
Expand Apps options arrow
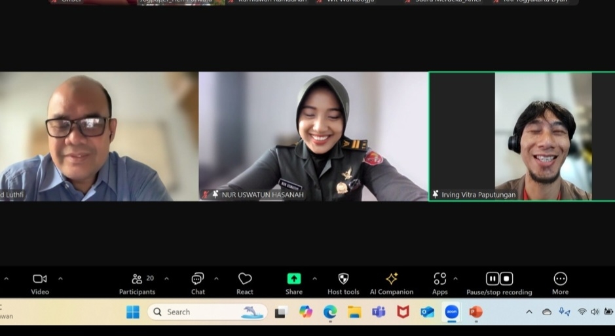click(455, 279)
